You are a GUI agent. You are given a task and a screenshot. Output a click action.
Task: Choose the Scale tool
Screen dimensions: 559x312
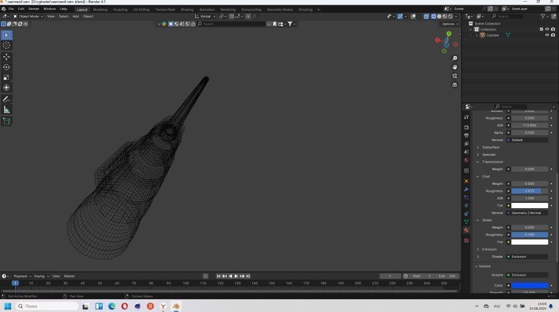tap(6, 78)
